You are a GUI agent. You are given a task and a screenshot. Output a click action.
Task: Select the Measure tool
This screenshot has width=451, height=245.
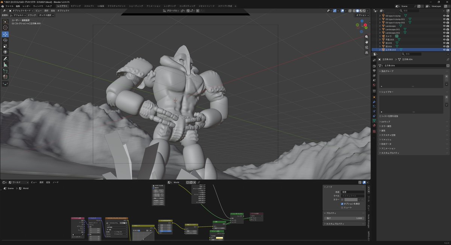[x=5, y=65]
